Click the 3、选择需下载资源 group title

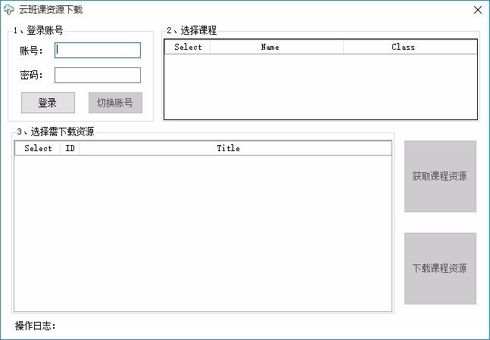pyautogui.click(x=55, y=131)
